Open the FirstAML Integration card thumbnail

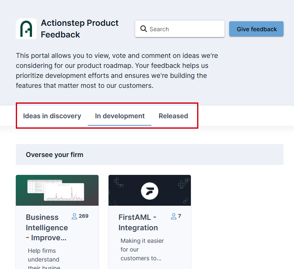pos(150,190)
